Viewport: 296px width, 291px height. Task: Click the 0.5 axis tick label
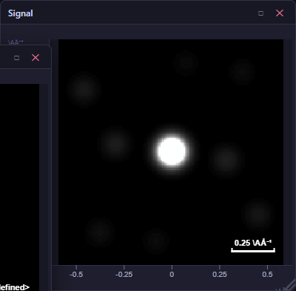267,274
